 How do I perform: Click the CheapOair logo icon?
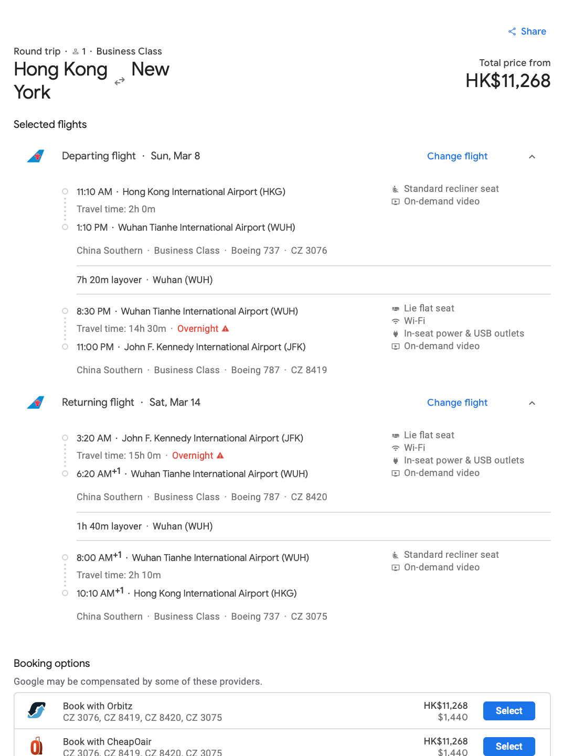coord(36,746)
